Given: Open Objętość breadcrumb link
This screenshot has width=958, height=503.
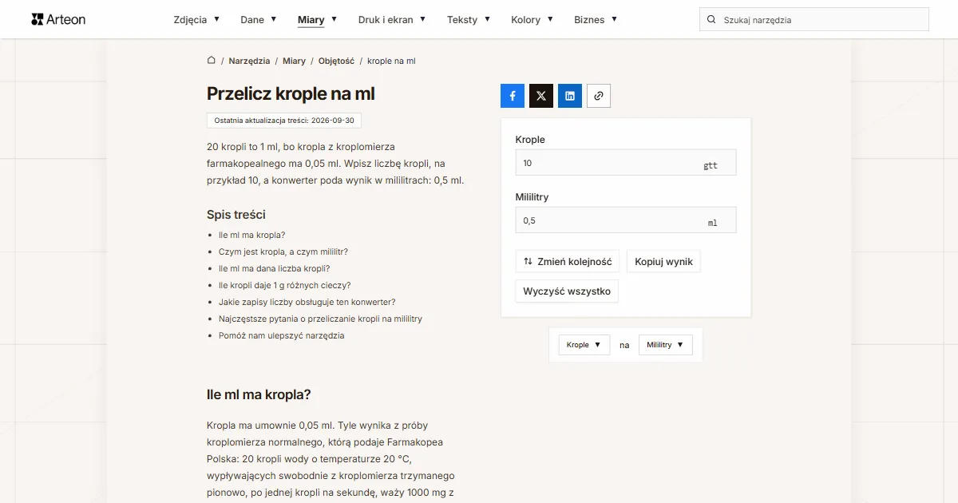Looking at the screenshot, I should click(x=336, y=61).
